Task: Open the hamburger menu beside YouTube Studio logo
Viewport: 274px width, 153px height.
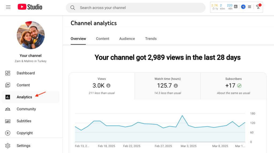Action: pyautogui.click(x=8, y=7)
